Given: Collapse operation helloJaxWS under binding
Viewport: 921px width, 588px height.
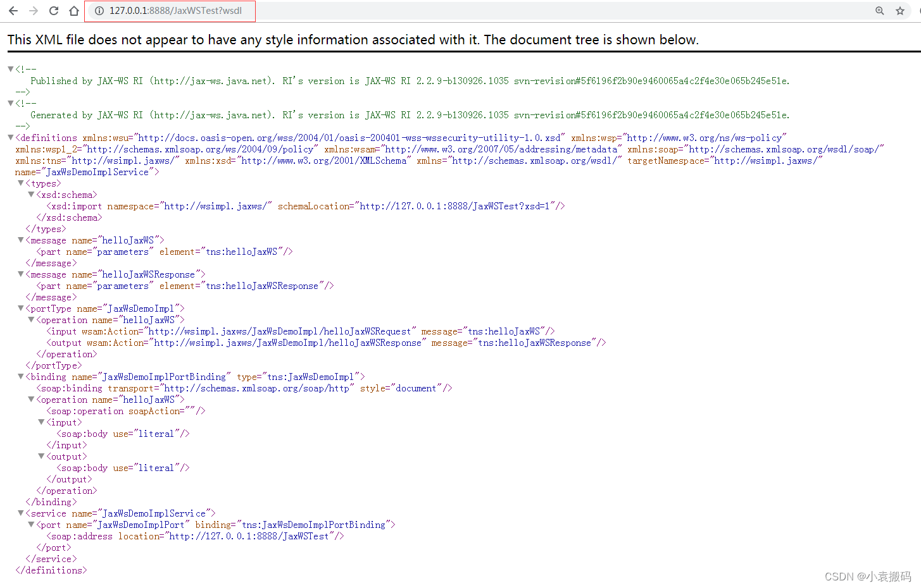Looking at the screenshot, I should coord(31,399).
